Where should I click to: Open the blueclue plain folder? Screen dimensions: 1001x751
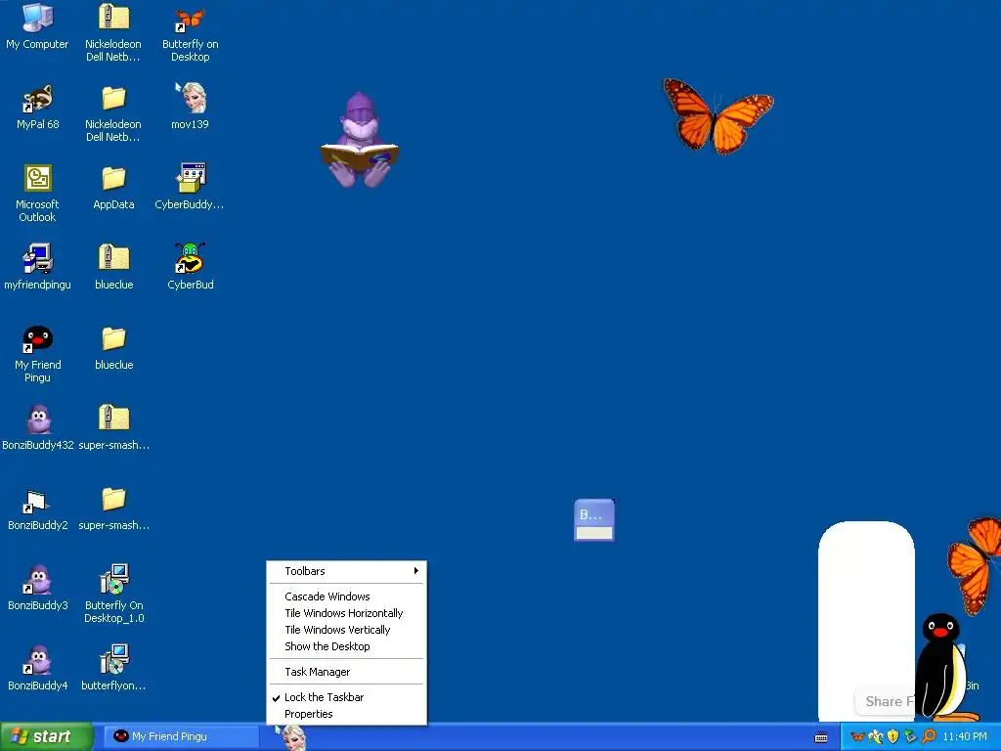[113, 347]
